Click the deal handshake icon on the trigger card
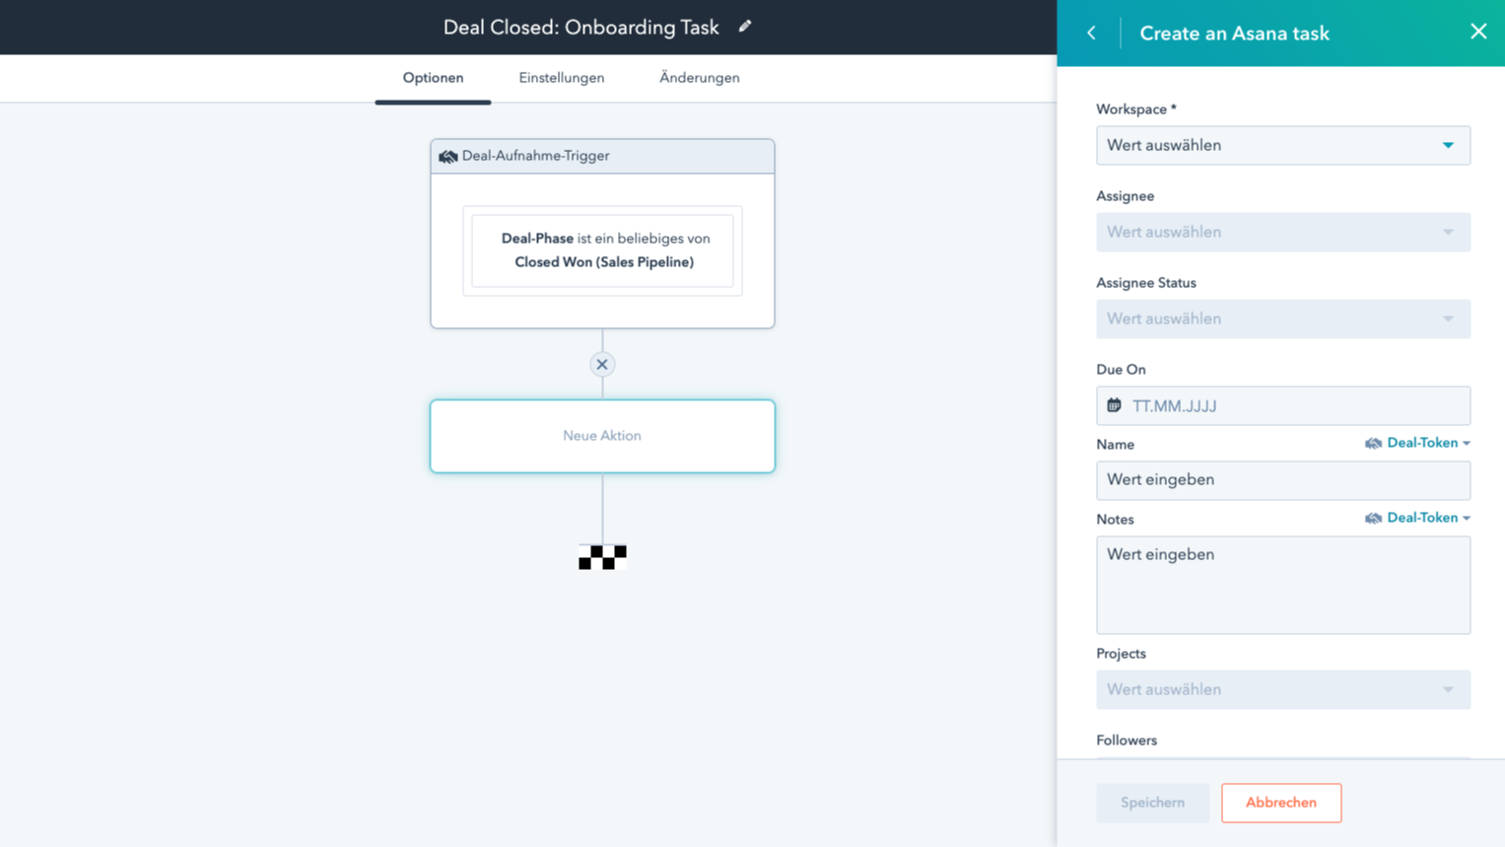Image resolution: width=1505 pixels, height=847 pixels. point(448,155)
